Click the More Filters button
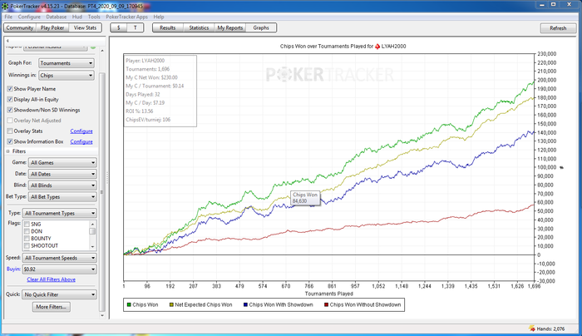This screenshot has width=582, height=336. tap(52, 307)
